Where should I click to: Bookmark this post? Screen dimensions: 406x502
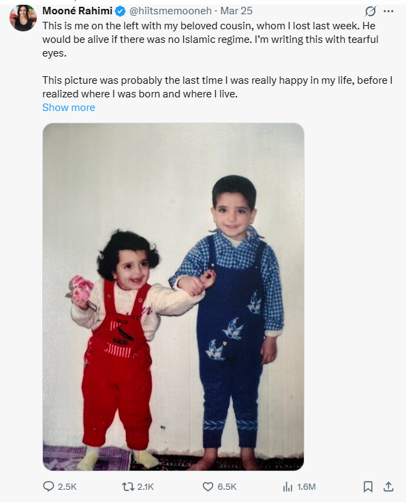pyautogui.click(x=368, y=486)
